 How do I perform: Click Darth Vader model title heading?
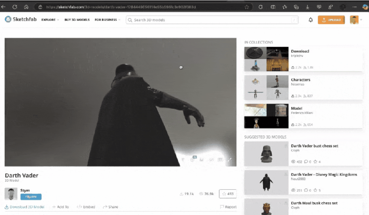coord(22,176)
